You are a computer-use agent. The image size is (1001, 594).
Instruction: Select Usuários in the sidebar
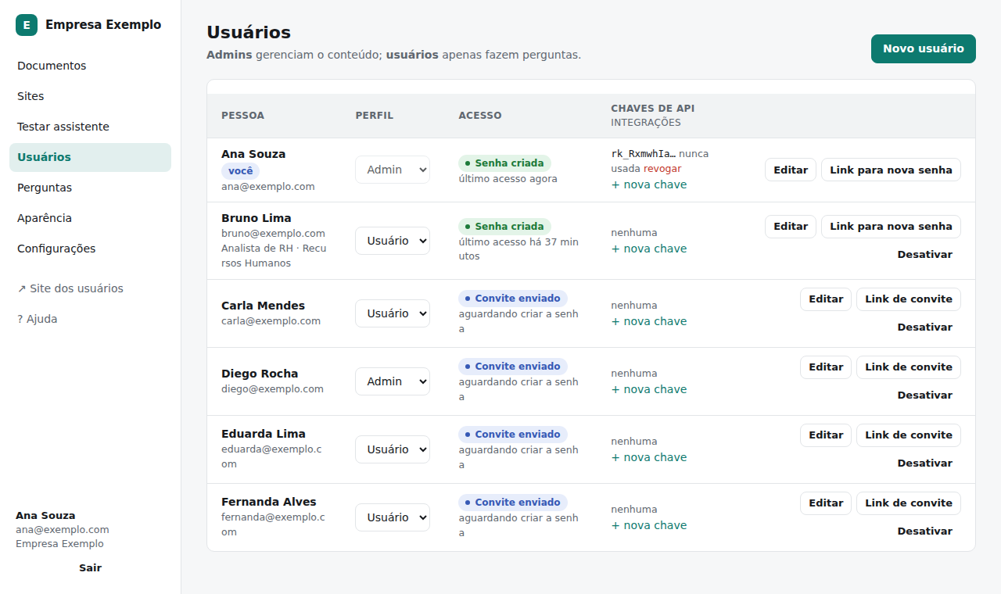click(90, 157)
